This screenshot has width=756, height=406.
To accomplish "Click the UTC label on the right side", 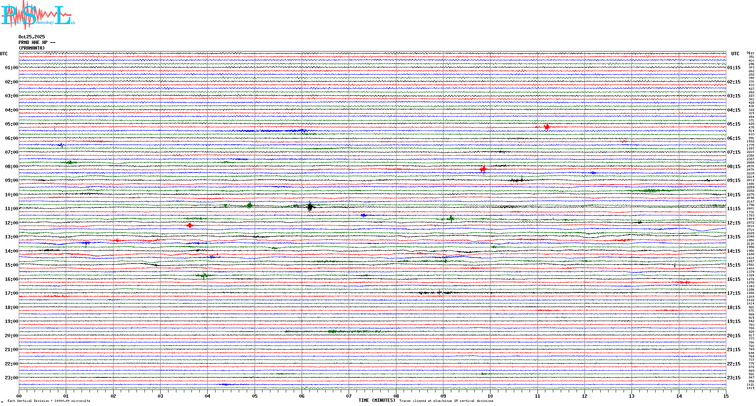I will point(735,54).
